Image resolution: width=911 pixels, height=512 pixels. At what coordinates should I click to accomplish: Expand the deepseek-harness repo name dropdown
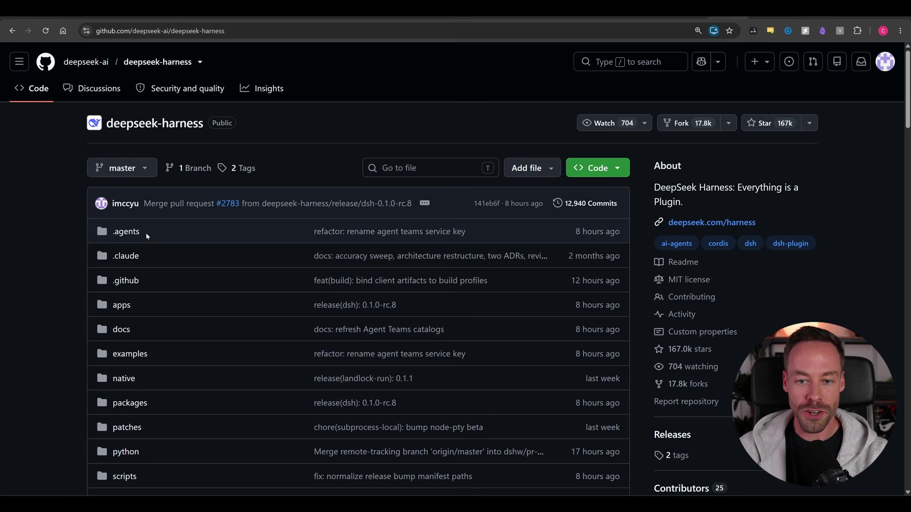pyautogui.click(x=200, y=62)
